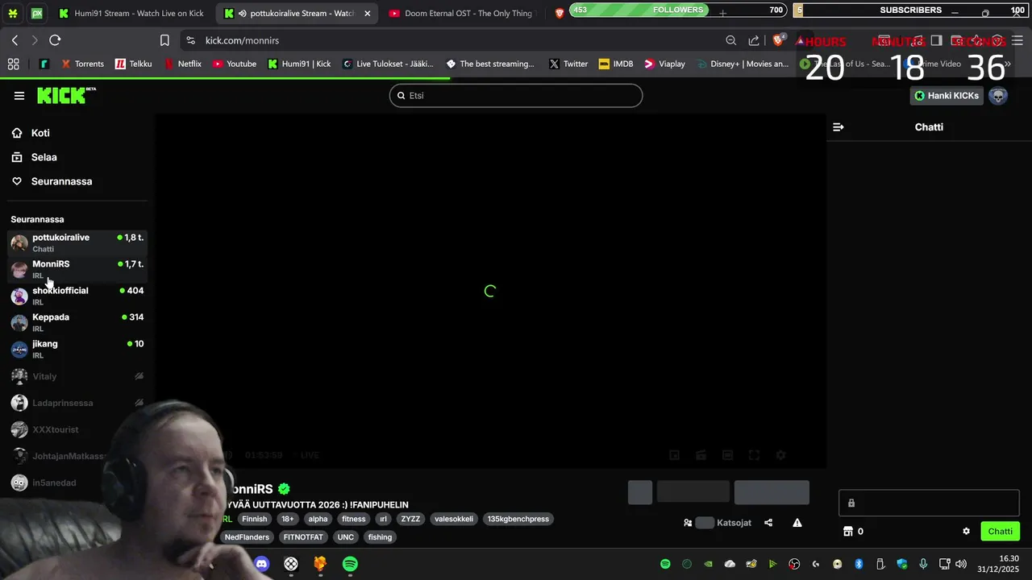The image size is (1032, 580).
Task: Click the bookmark page icon
Action: click(x=164, y=40)
